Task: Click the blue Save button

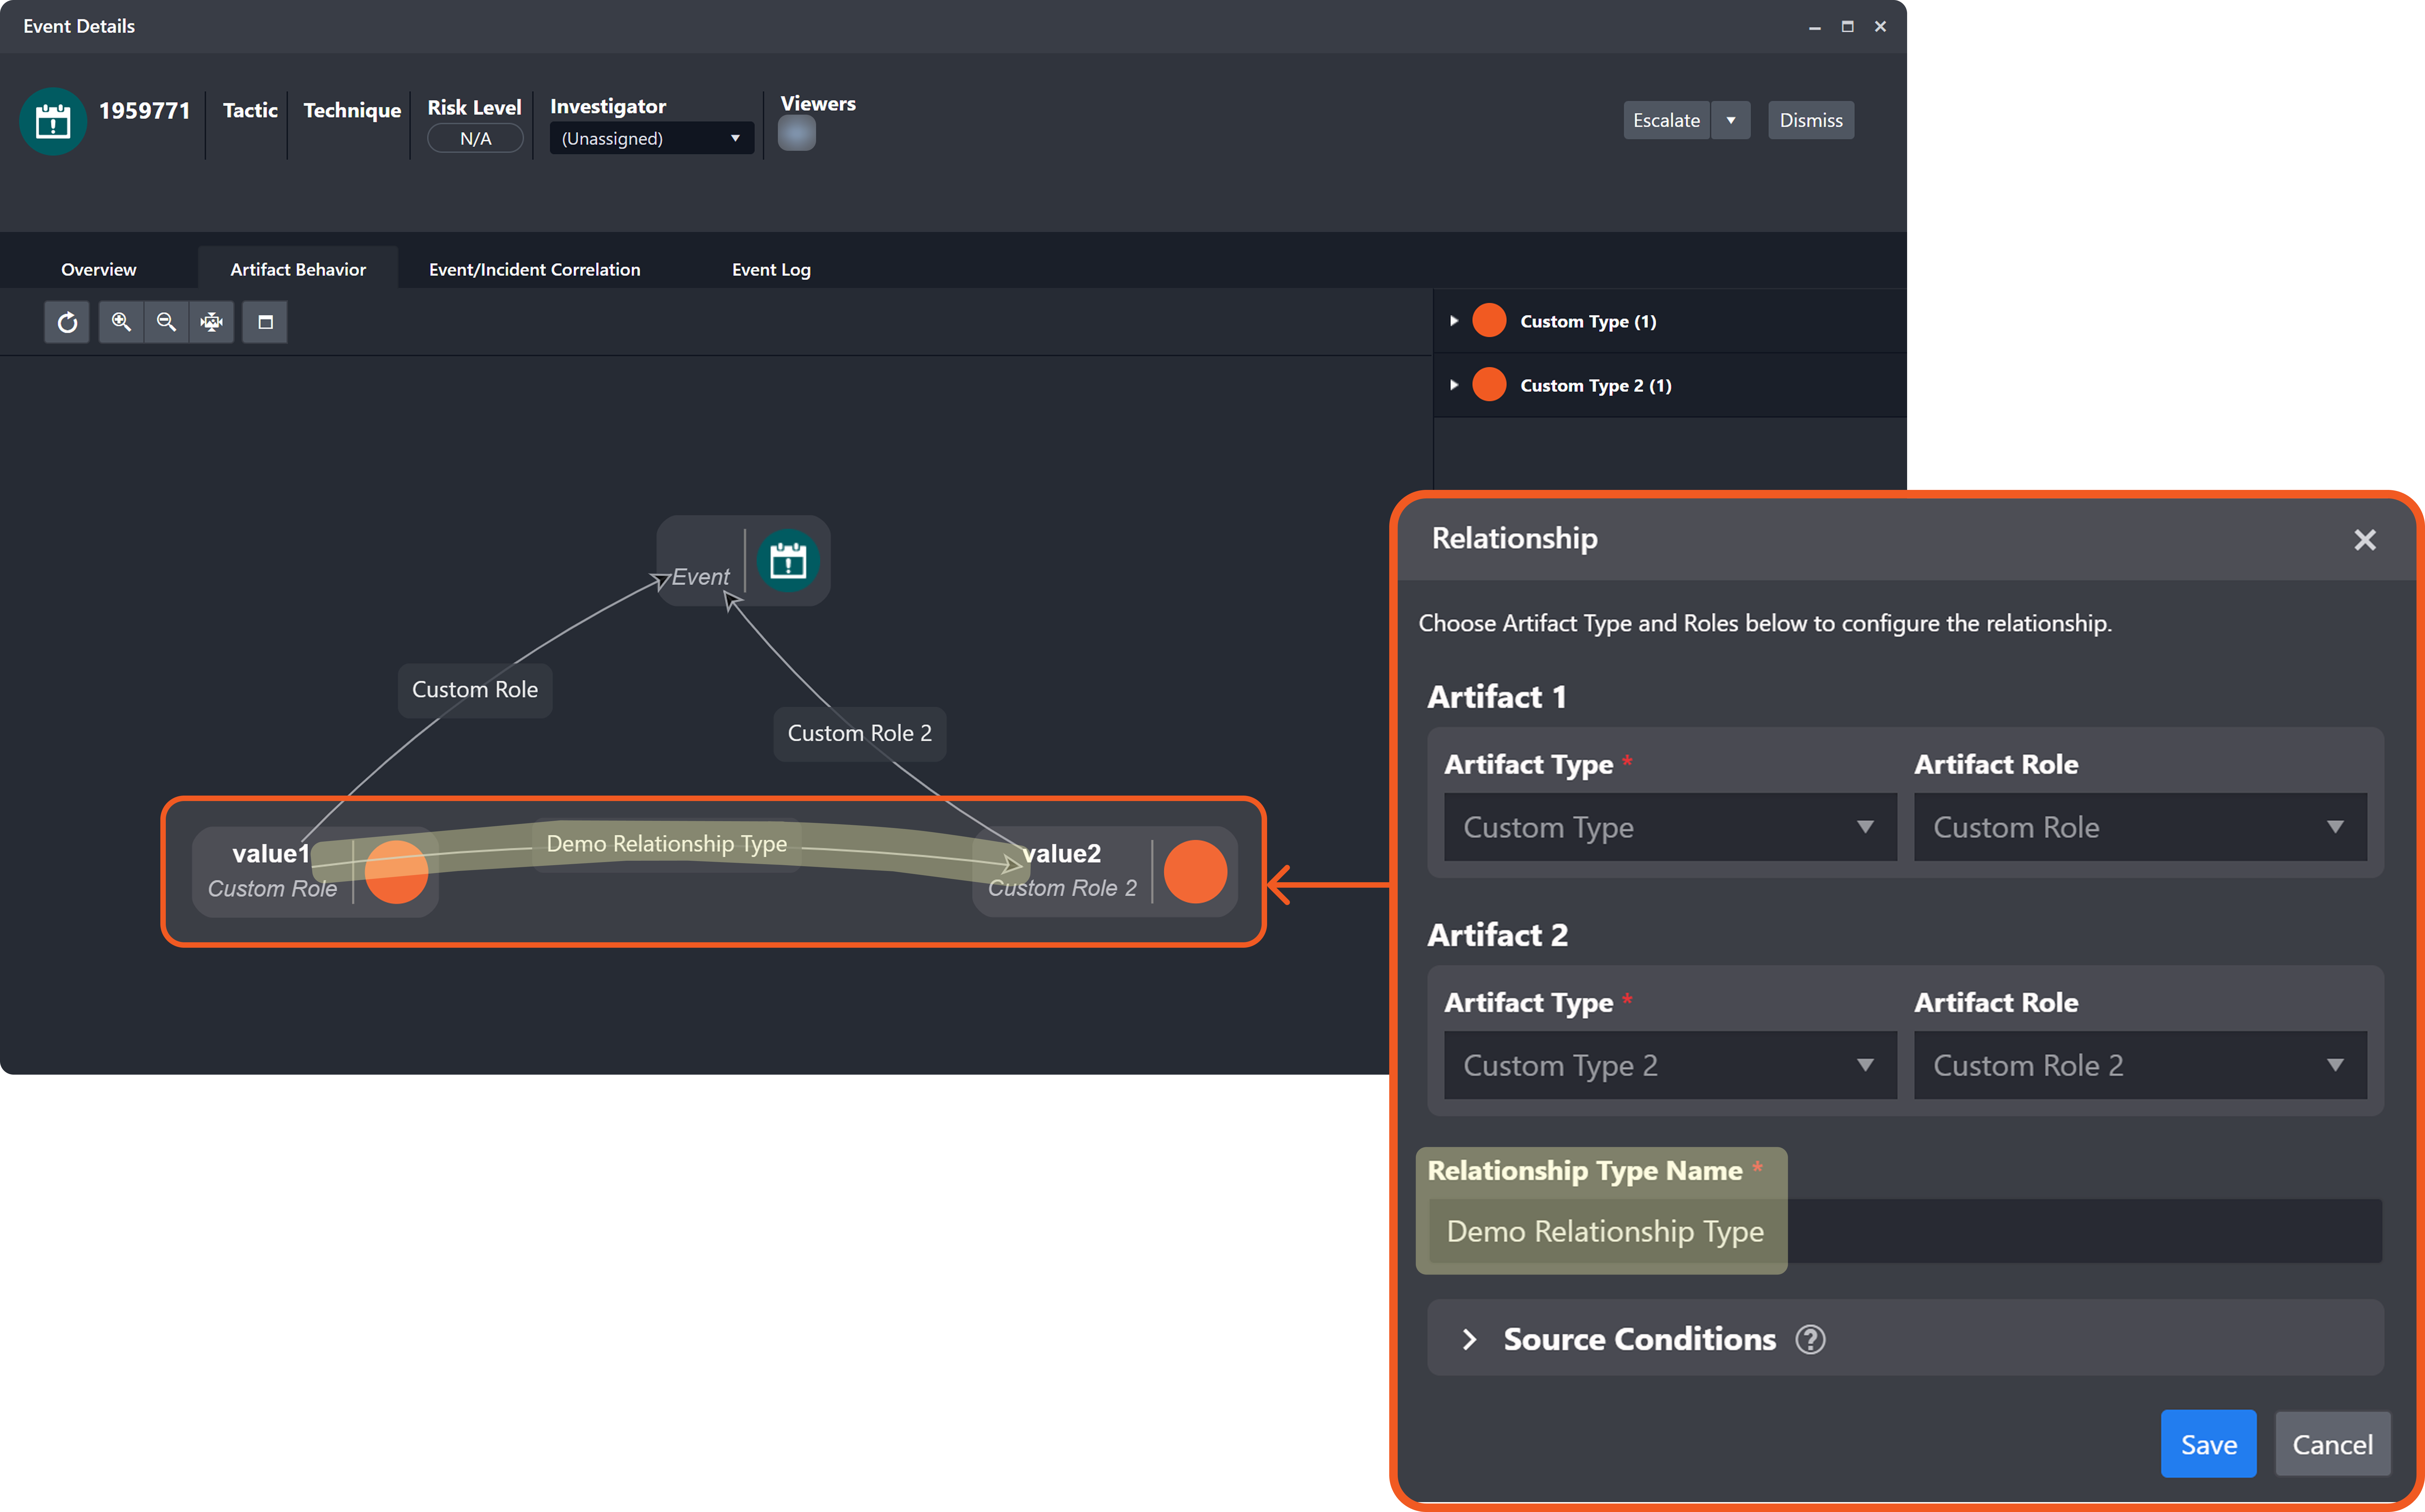Action: click(2208, 1444)
